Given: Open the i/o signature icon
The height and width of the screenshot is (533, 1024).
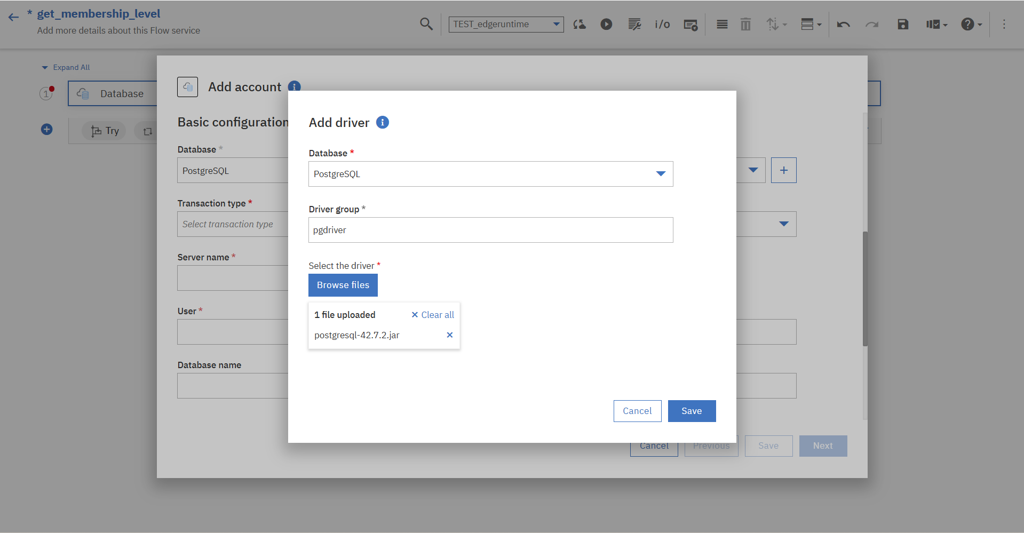Looking at the screenshot, I should 662,24.
